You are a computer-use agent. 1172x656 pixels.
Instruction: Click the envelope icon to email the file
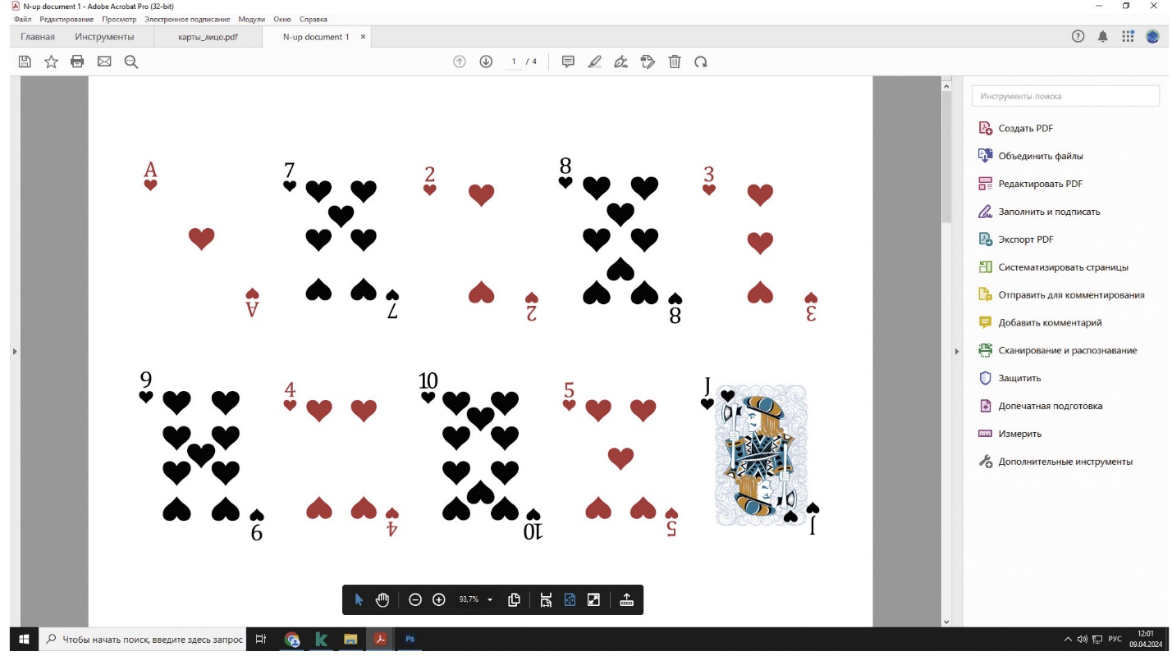(x=104, y=61)
